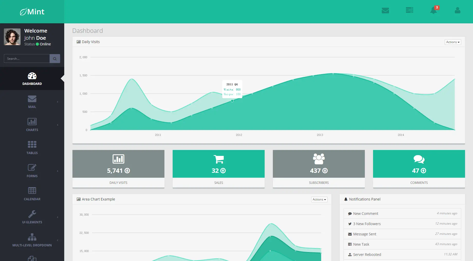Open the Forms pencil icon in sidebar
This screenshot has width=473, height=261.
pos(32,167)
